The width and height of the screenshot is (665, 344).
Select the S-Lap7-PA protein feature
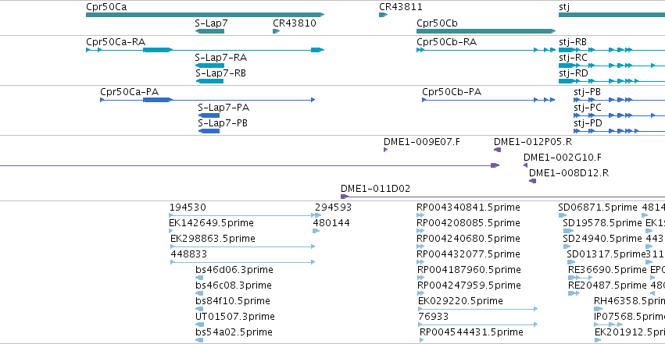pyautogui.click(x=209, y=115)
